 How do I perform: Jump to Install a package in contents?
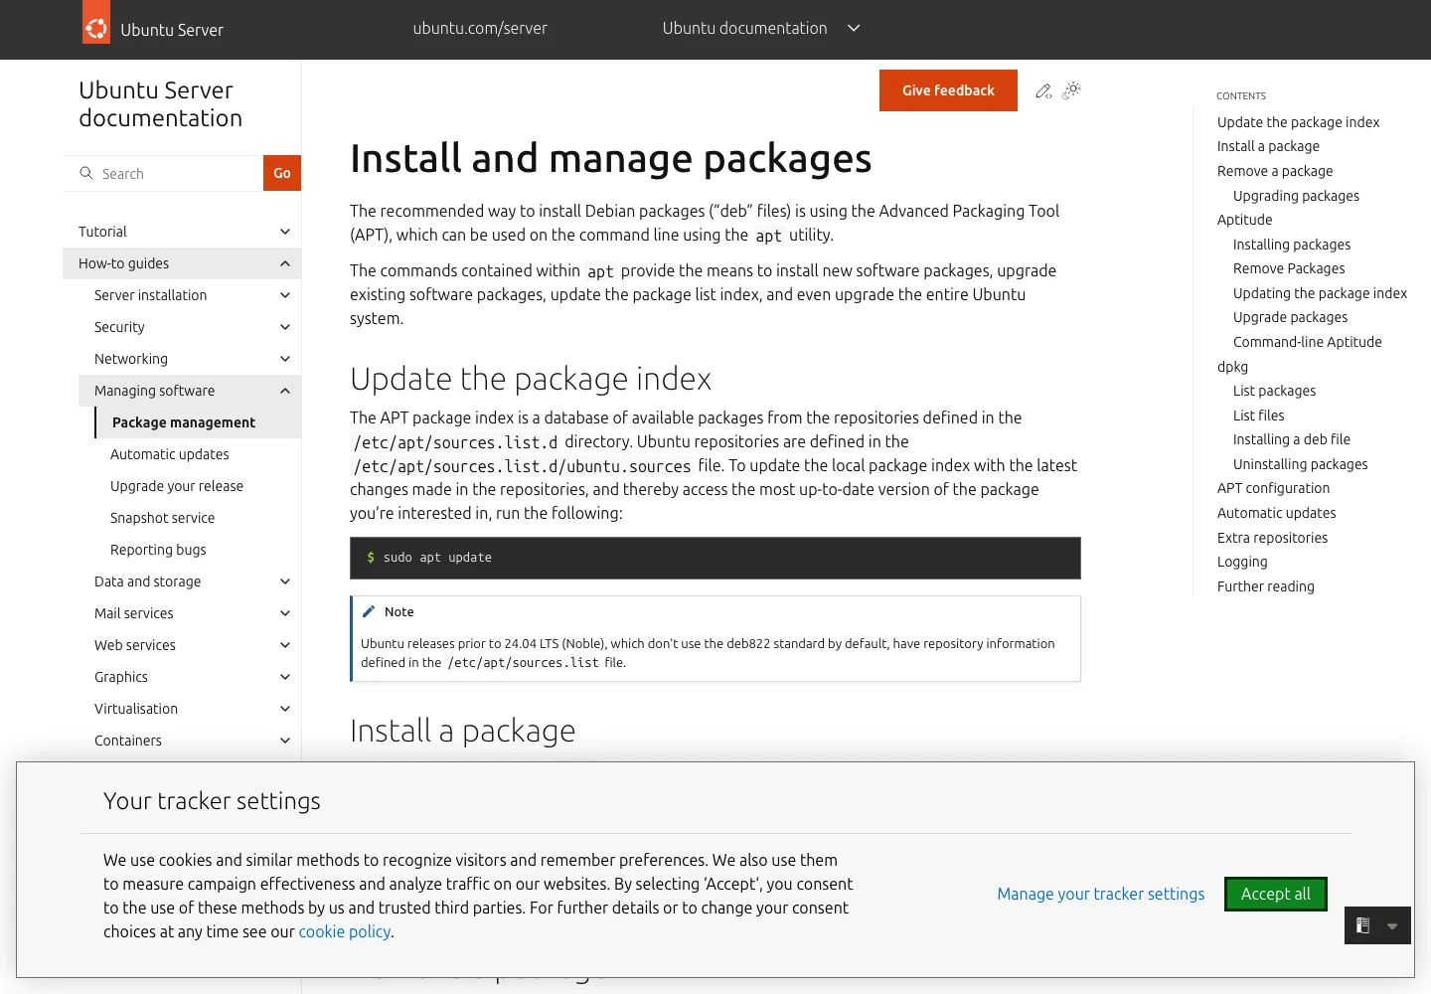pyautogui.click(x=1269, y=146)
